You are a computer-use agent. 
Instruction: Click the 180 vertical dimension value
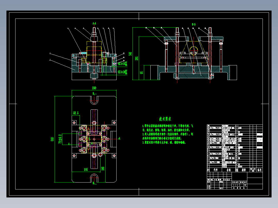[103, 169]
